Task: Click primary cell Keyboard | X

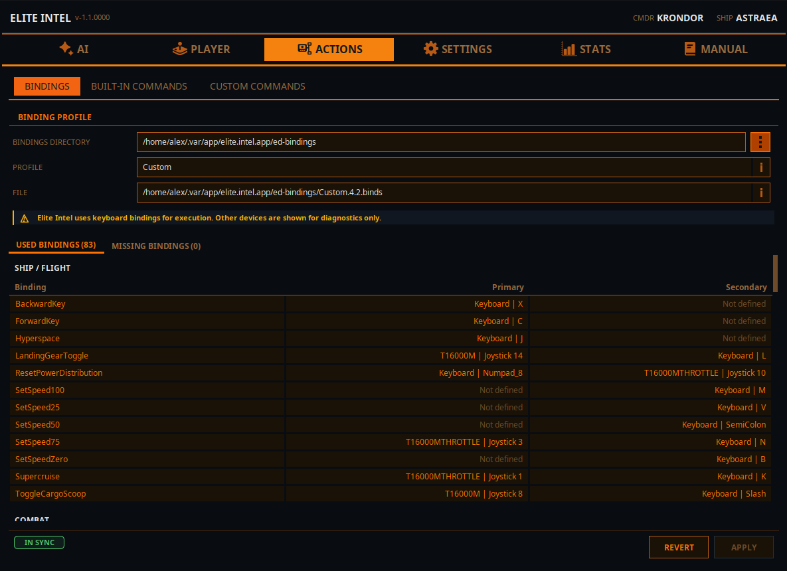Action: click(406, 304)
